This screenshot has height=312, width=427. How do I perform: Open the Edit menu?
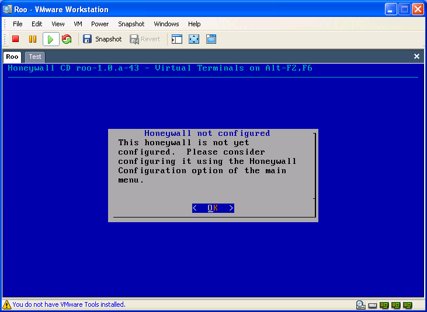pyautogui.click(x=37, y=24)
